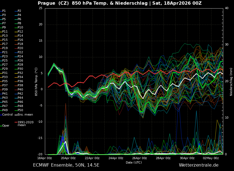234x171 pixels.
Task: Click the 18Apr 00z date tick label
Action: point(45,158)
